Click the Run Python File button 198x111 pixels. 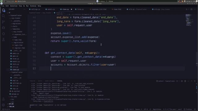tap(187, 9)
